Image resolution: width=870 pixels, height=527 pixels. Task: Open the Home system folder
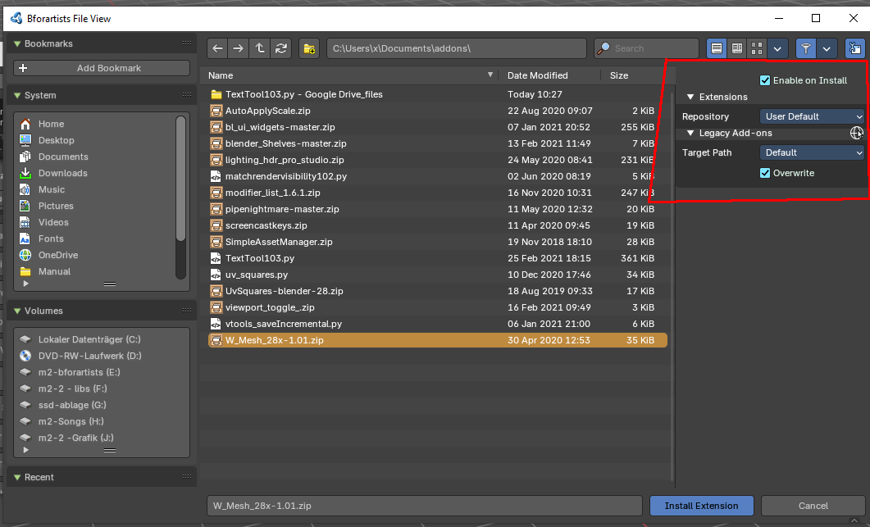[x=51, y=124]
